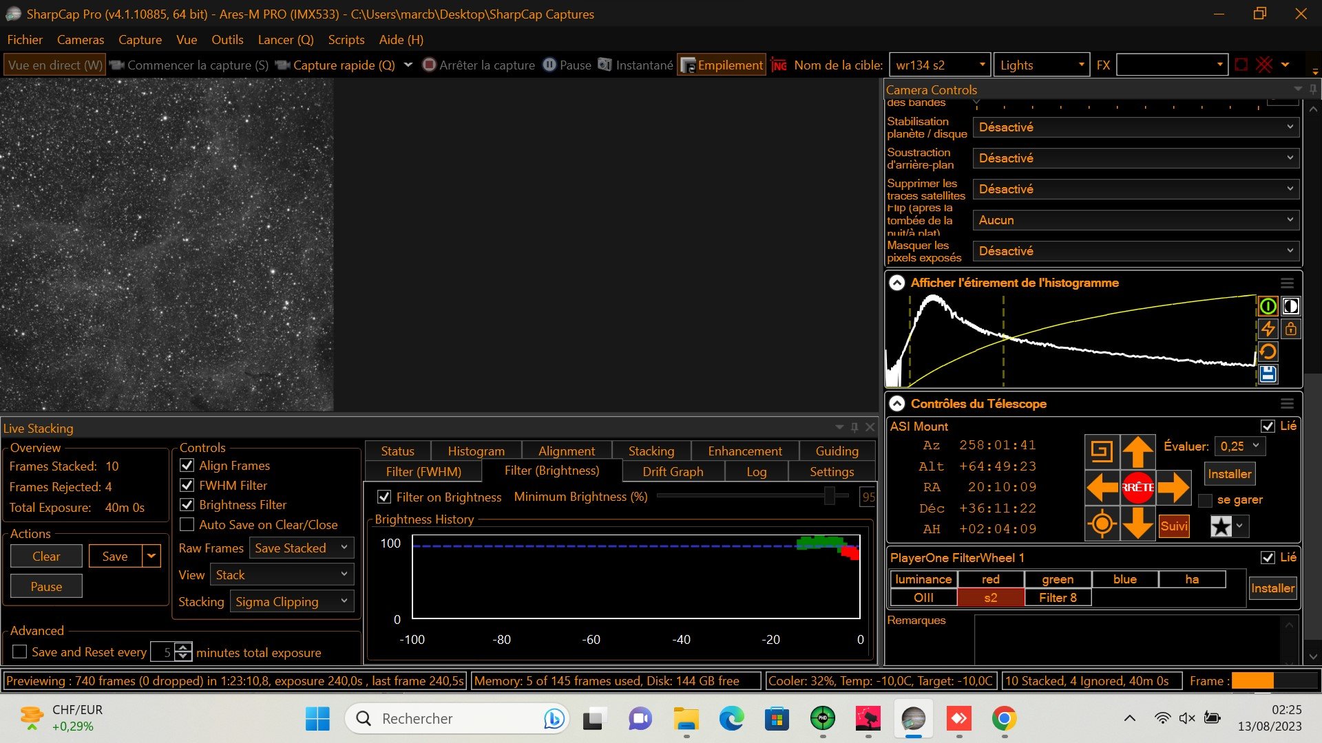Enable Save and Reset every checkbox
1322x743 pixels.
pos(20,652)
